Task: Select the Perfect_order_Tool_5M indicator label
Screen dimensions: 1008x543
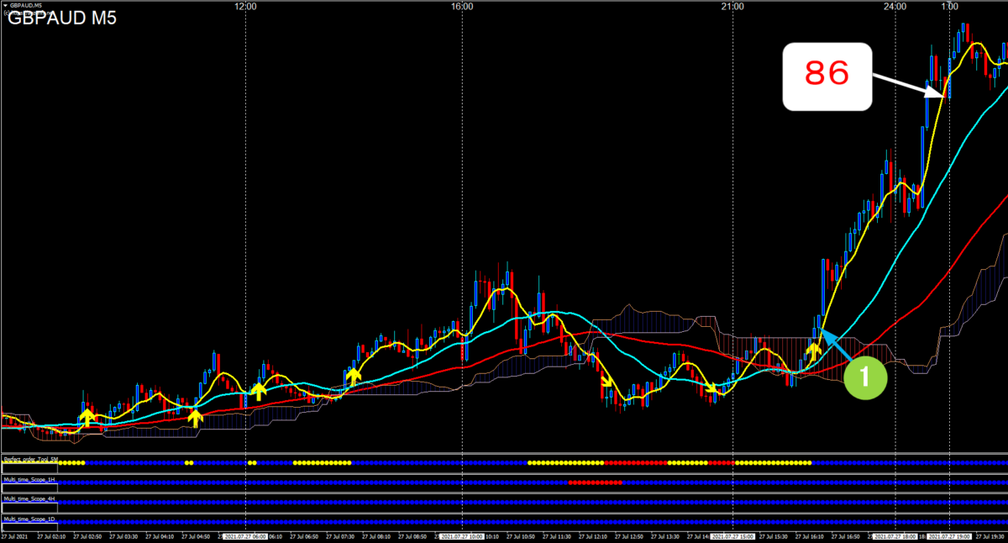Action: click(x=30, y=459)
